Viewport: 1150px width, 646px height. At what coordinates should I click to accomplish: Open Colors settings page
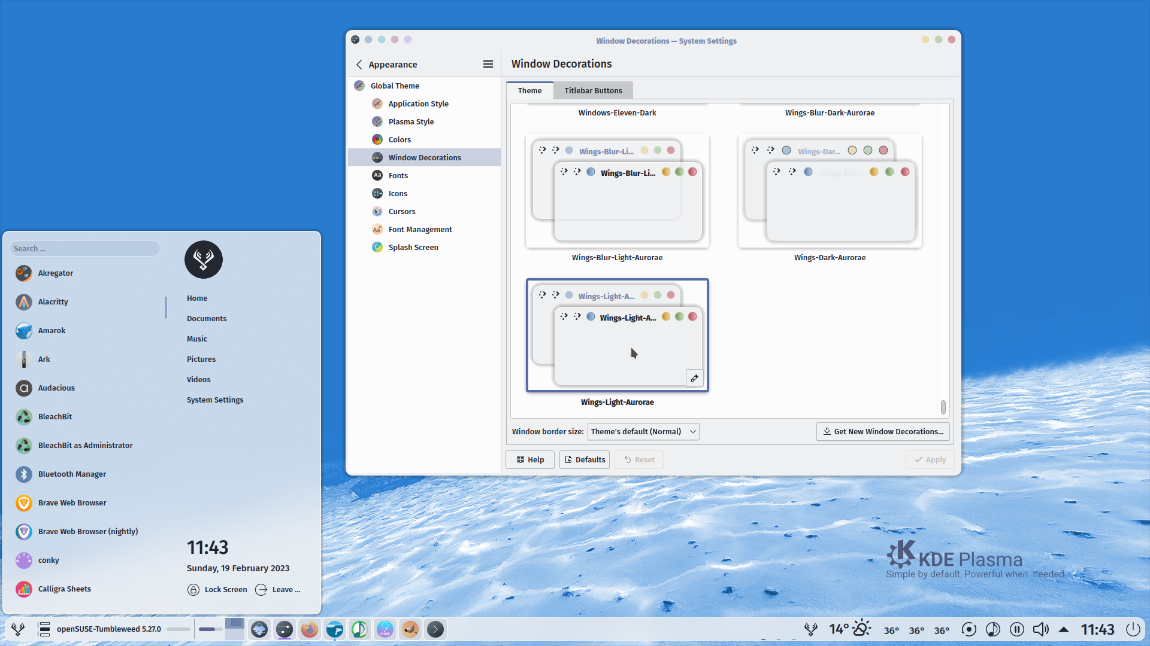(424, 139)
